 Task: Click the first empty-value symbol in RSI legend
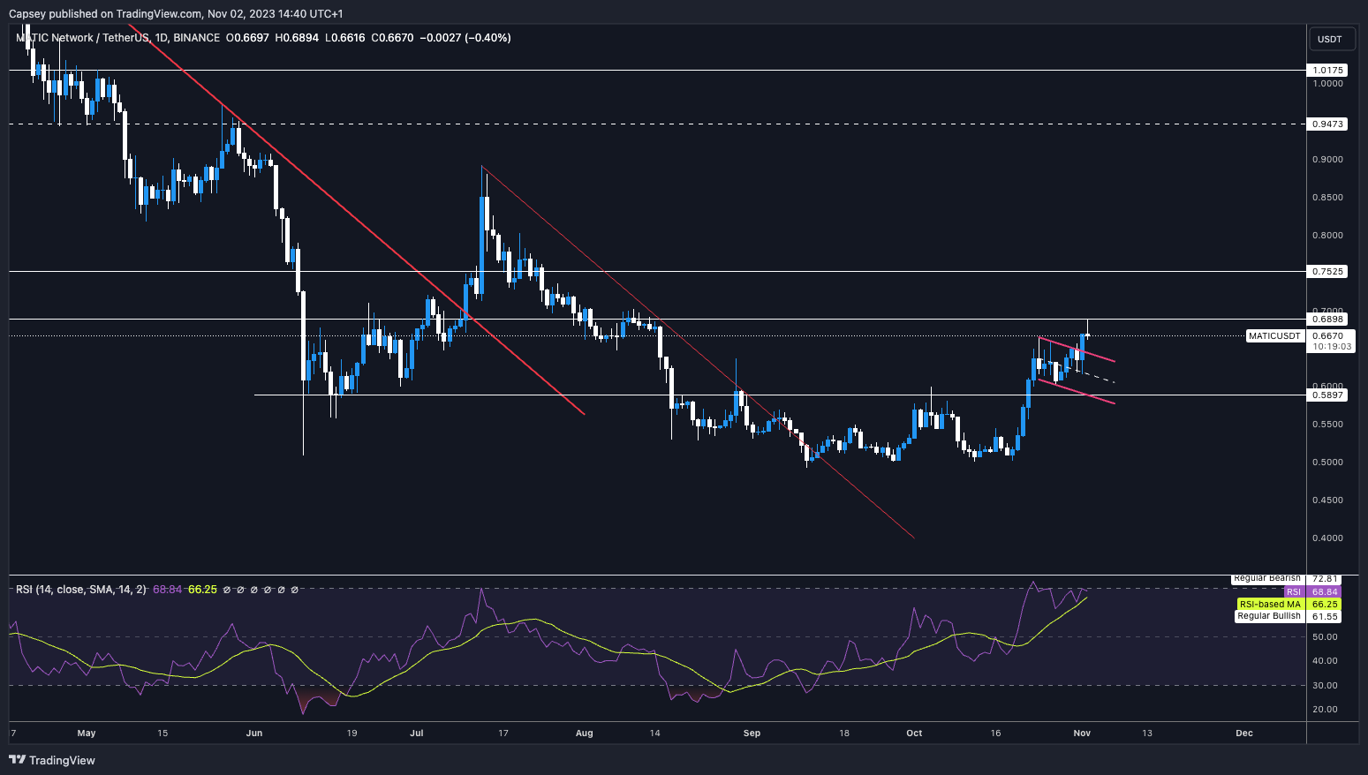[227, 589]
